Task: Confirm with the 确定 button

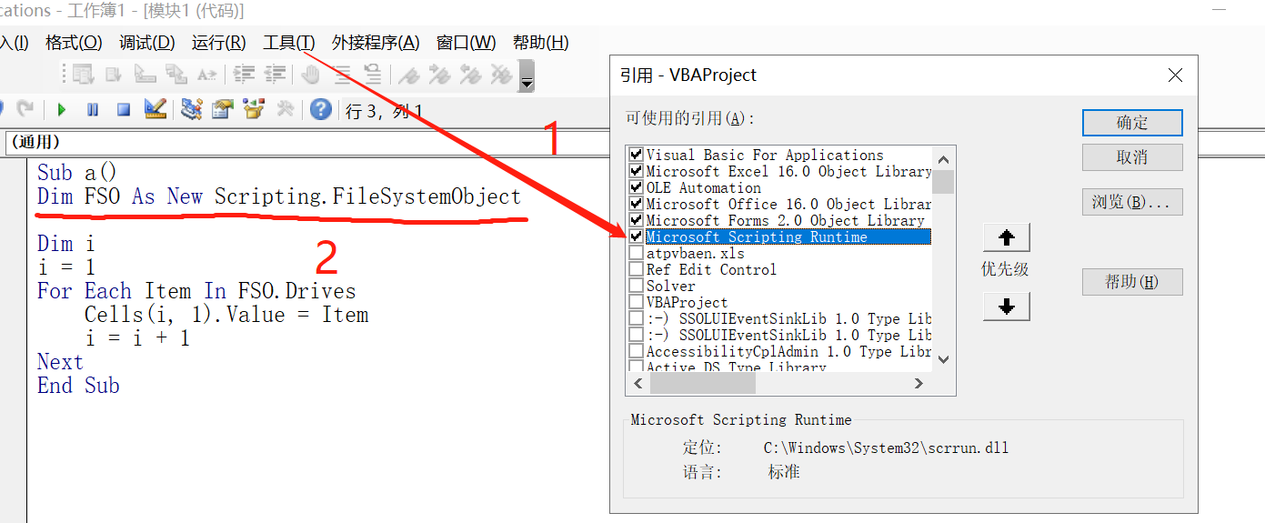Action: 1132,123
